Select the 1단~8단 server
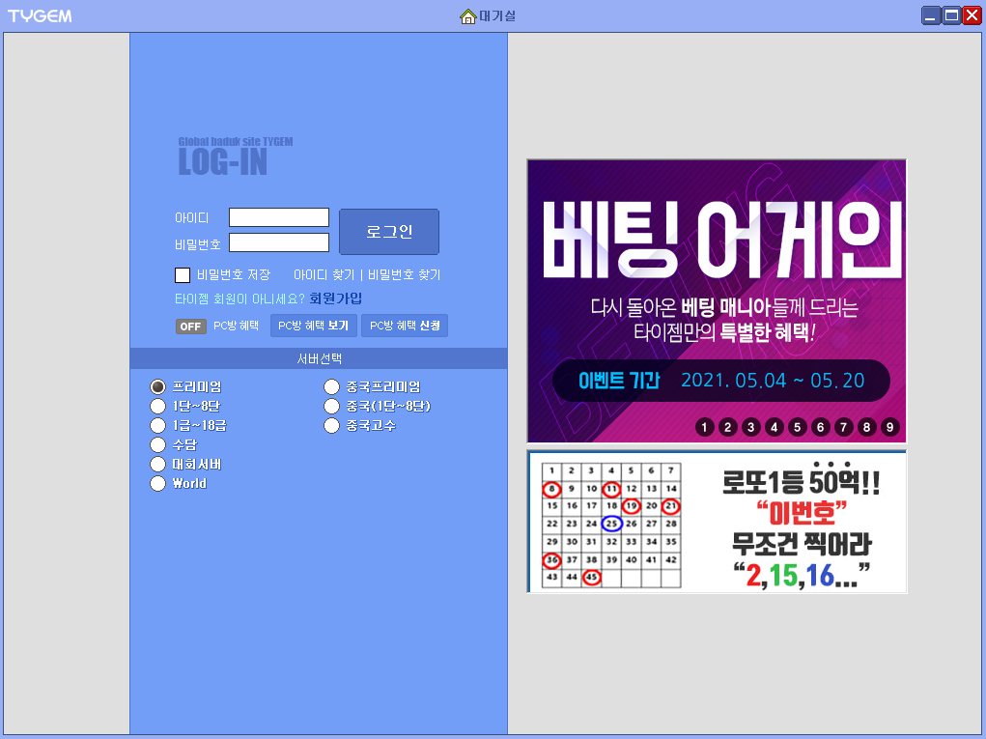This screenshot has width=986, height=739. (x=157, y=406)
